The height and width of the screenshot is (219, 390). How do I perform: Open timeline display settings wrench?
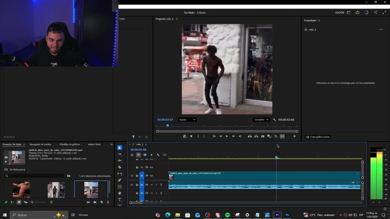coord(158,155)
